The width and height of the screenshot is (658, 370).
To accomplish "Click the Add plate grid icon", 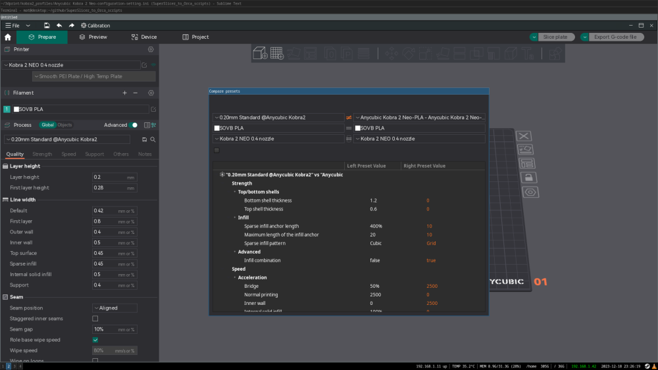I will click(276, 53).
